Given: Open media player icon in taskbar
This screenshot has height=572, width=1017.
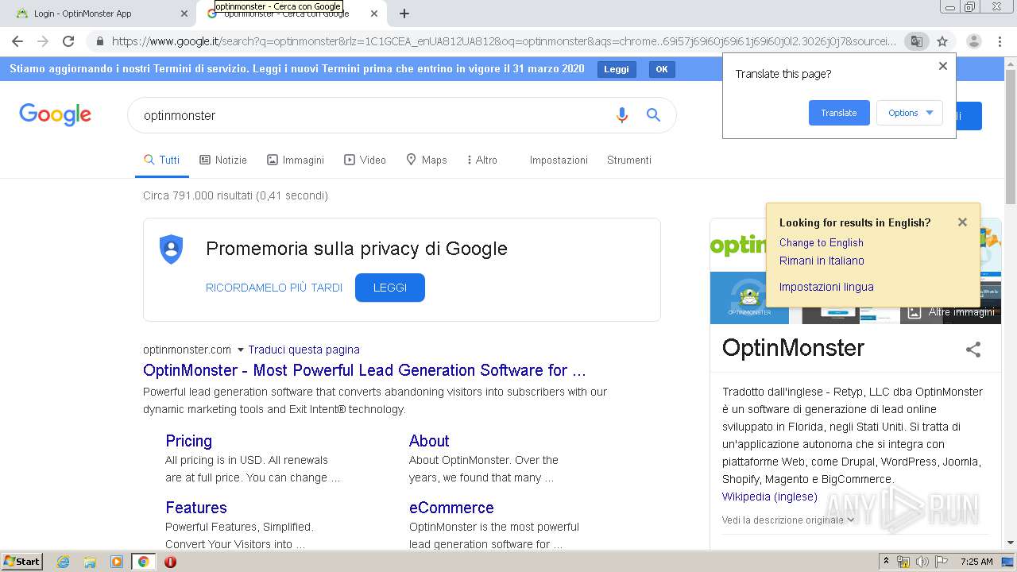Looking at the screenshot, I should [117, 562].
